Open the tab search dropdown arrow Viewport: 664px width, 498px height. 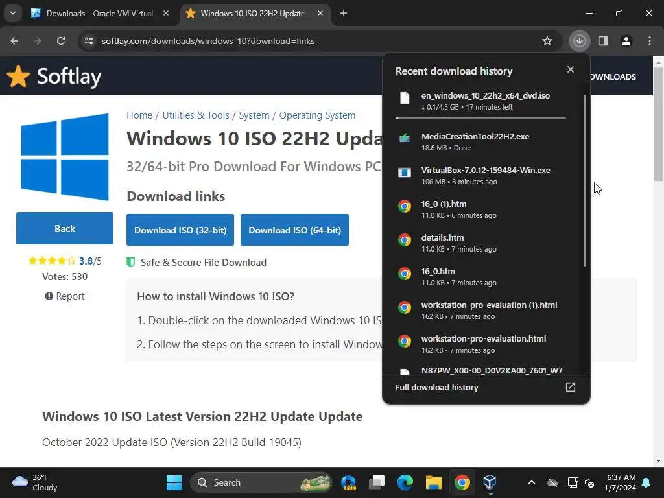point(13,13)
